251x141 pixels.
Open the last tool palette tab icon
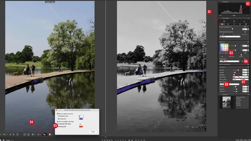[x=246, y=24]
